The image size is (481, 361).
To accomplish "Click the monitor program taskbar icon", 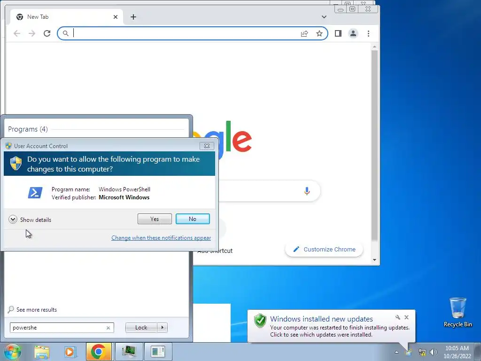I will coord(129,352).
